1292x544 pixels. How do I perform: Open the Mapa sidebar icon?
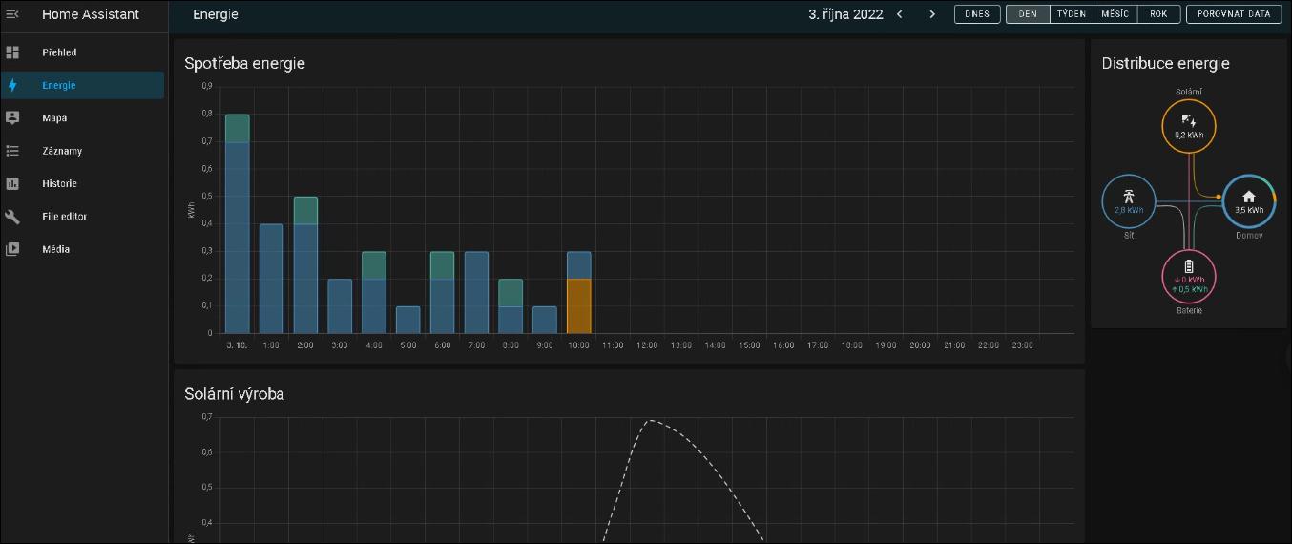(x=13, y=118)
